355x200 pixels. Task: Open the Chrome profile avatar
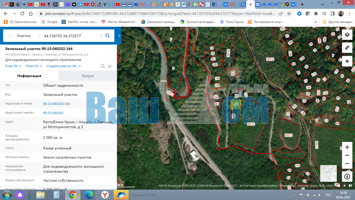click(341, 14)
